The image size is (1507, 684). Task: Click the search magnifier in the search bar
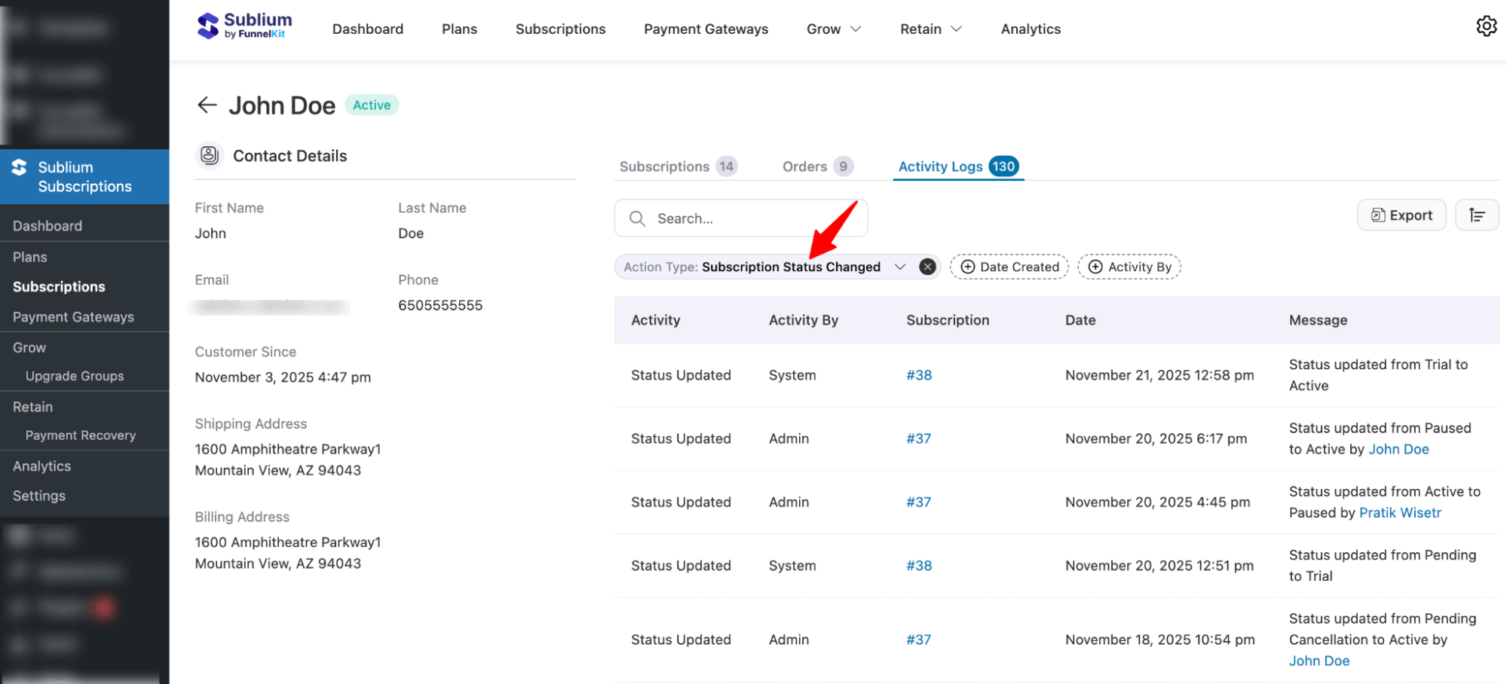pyautogui.click(x=637, y=218)
